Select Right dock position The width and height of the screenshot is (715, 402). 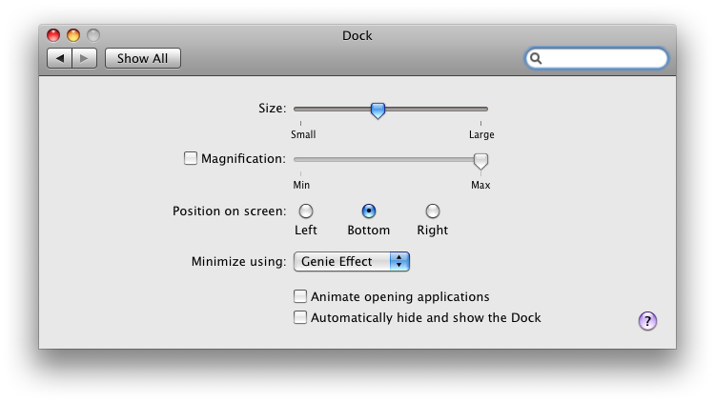pos(433,211)
